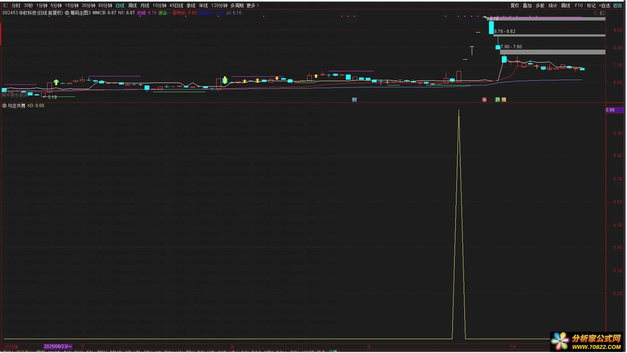Switch to the 分时 timeframe
Viewport: 627px width, 353px height.
click(16, 5)
